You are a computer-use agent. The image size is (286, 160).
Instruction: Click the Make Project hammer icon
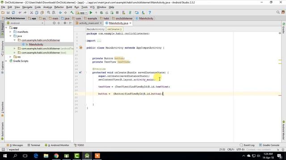click(72, 13)
